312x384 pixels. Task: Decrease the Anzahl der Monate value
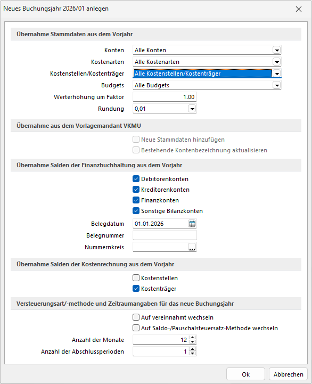tap(193, 342)
